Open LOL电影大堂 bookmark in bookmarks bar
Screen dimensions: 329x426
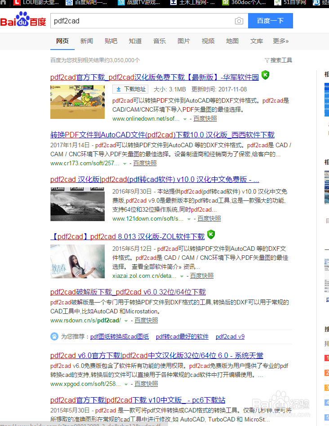point(36,3)
